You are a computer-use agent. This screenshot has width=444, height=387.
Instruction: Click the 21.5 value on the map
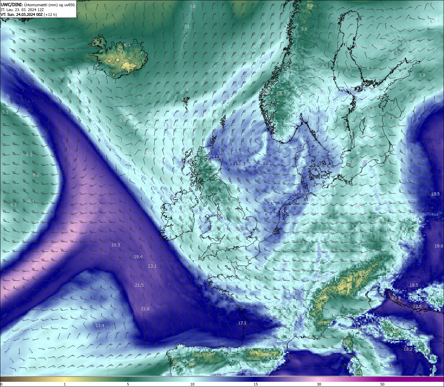(139, 285)
